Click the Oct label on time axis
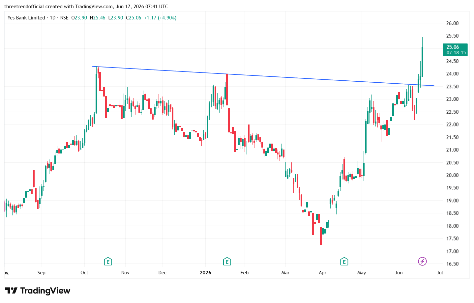 tap(84, 273)
